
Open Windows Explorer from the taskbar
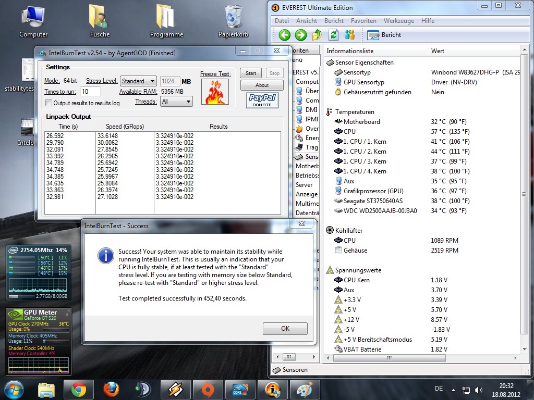click(x=46, y=390)
